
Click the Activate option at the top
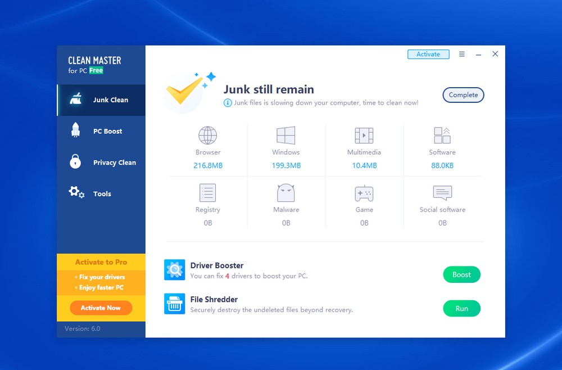tap(428, 54)
